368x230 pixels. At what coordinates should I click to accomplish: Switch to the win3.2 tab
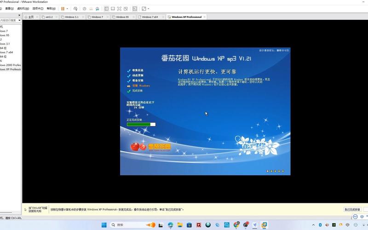click(x=49, y=17)
